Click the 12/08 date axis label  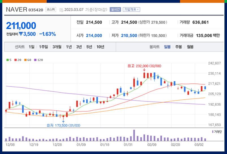tap(10, 145)
